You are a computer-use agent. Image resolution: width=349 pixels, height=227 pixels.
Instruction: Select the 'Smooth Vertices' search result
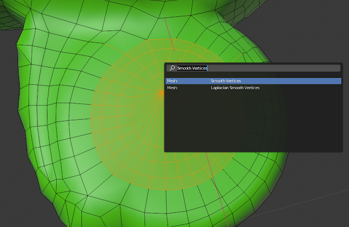pyautogui.click(x=253, y=81)
